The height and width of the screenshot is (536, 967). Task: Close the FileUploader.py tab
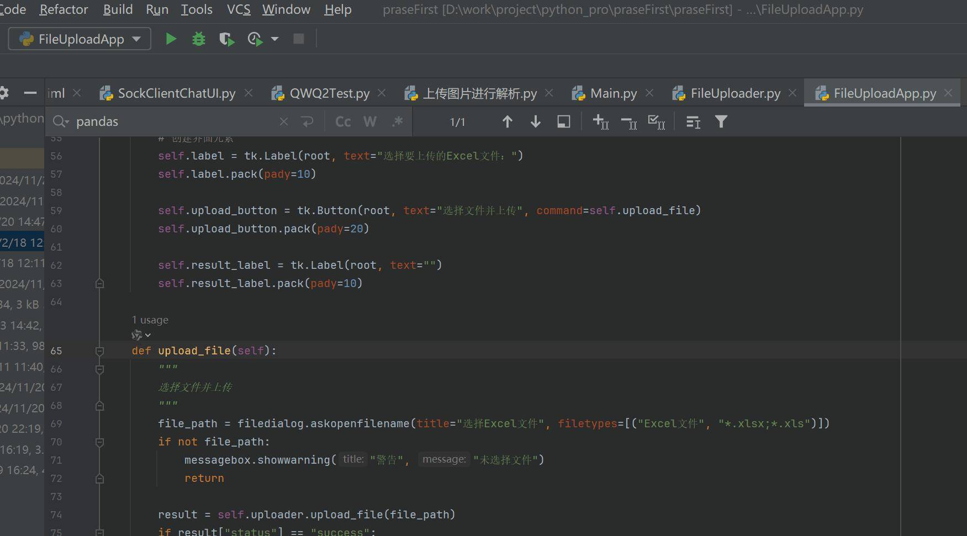[x=792, y=93]
